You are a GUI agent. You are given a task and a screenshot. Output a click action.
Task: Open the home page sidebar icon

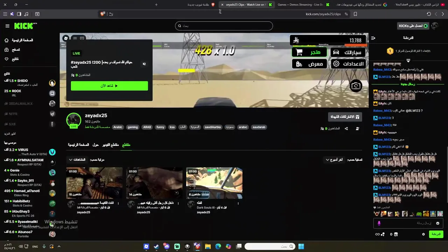[6, 40]
